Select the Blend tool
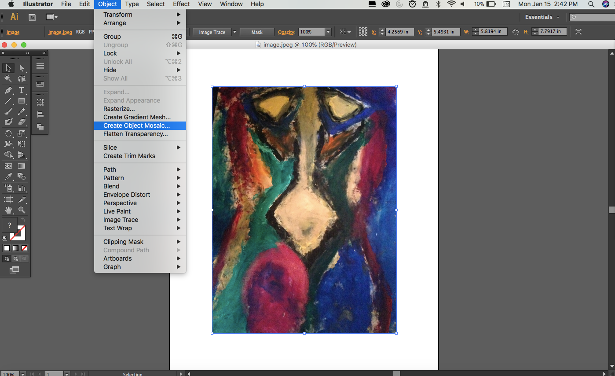Viewport: 615px width, 376px height. coord(22,177)
